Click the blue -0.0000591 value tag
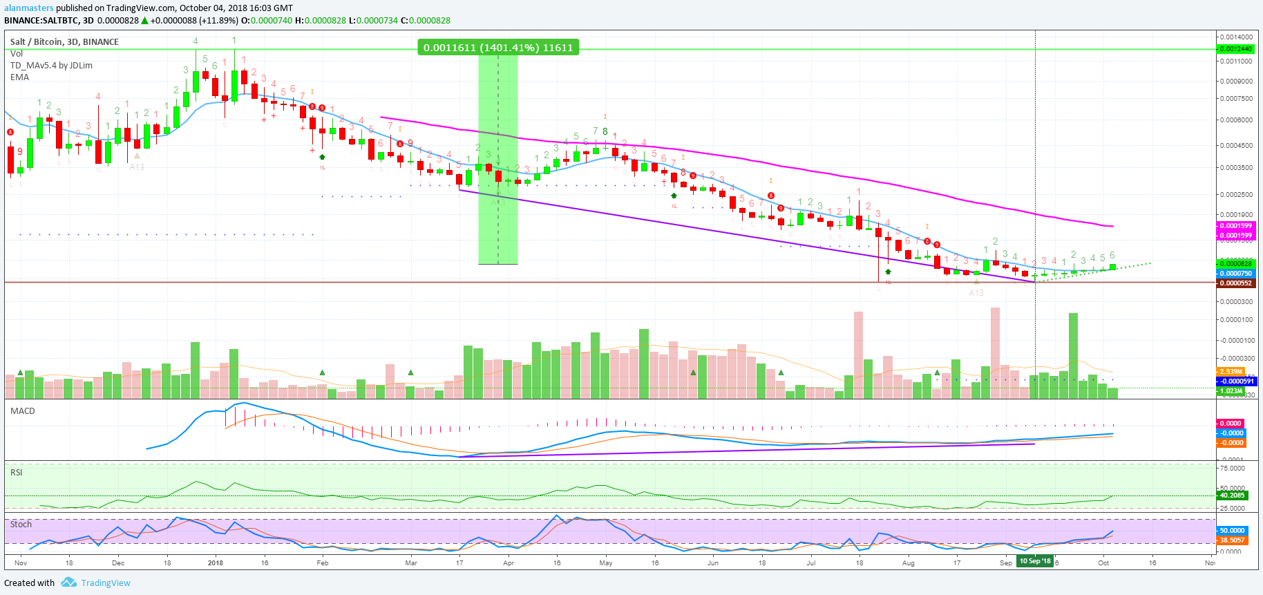1263x595 pixels. click(x=1235, y=381)
